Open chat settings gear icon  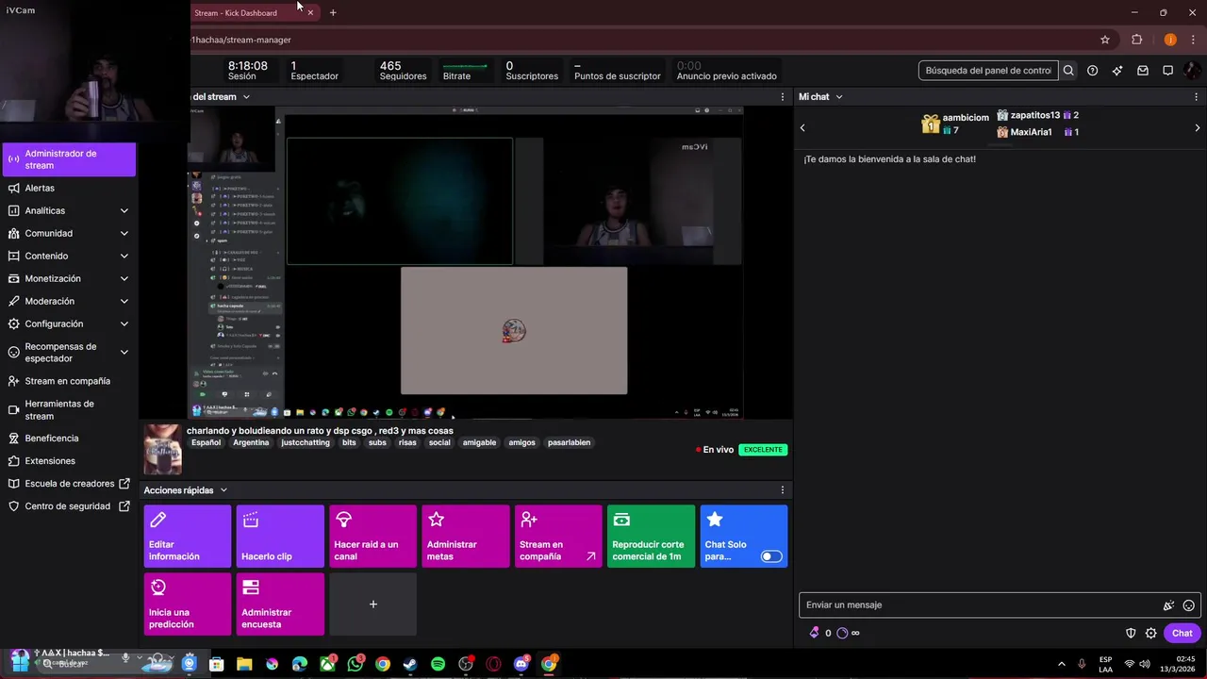(x=1150, y=633)
